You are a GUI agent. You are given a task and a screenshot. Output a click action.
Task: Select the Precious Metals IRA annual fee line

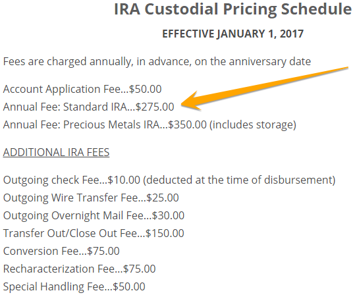tap(150, 124)
